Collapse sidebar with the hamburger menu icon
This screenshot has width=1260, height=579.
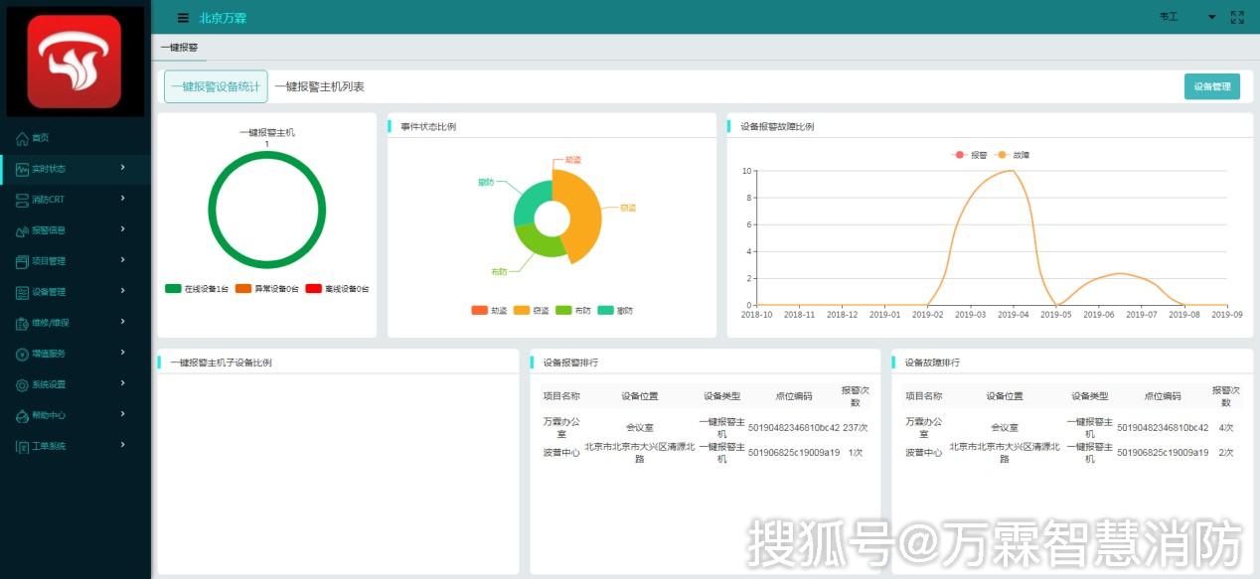183,17
